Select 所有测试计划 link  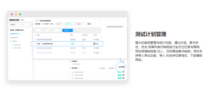14,34
